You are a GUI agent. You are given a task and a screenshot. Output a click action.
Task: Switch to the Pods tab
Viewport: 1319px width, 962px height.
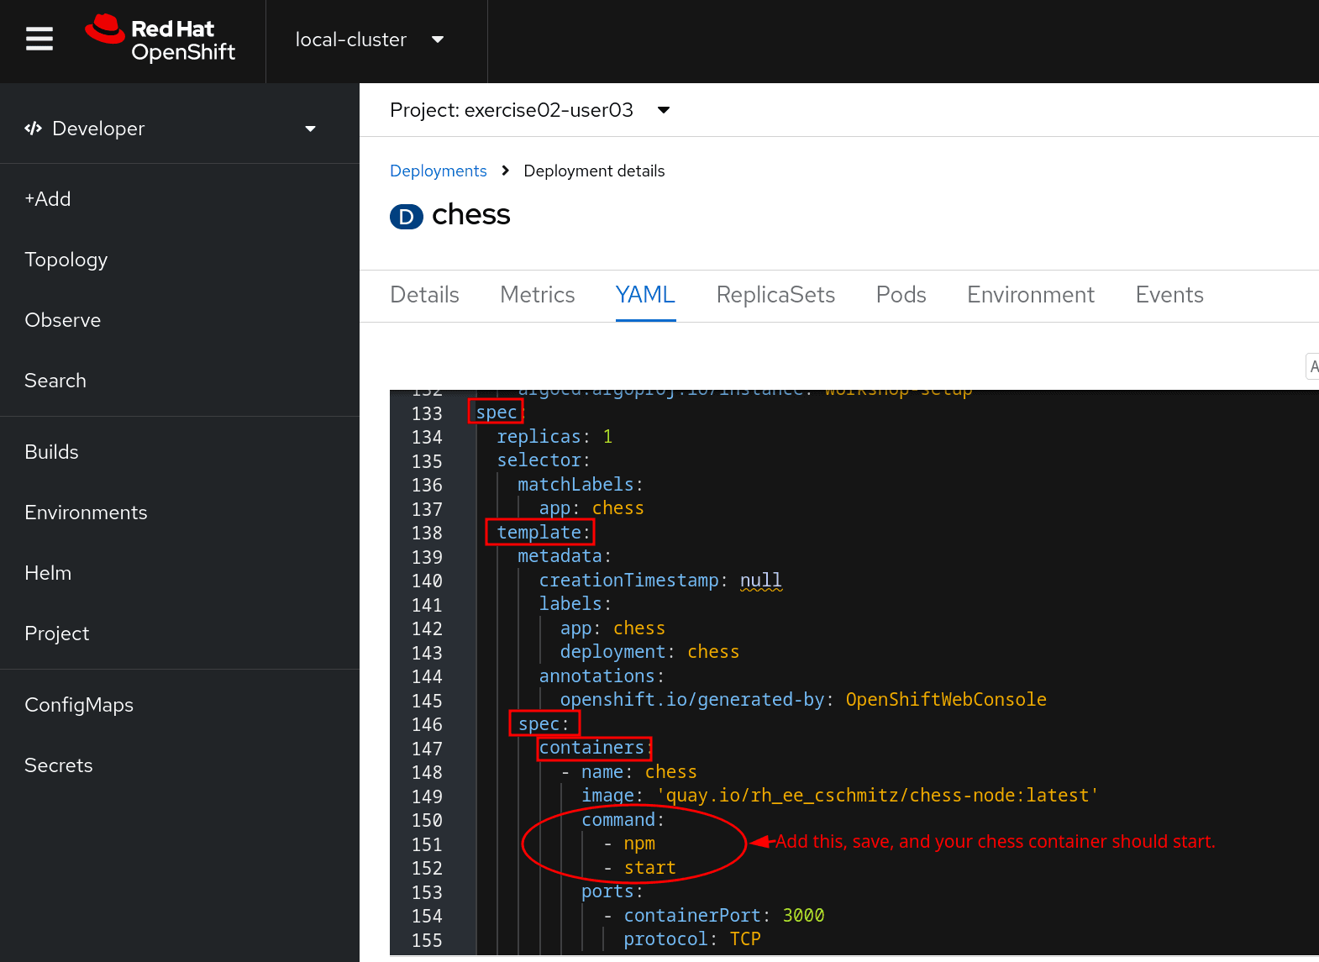(x=901, y=295)
